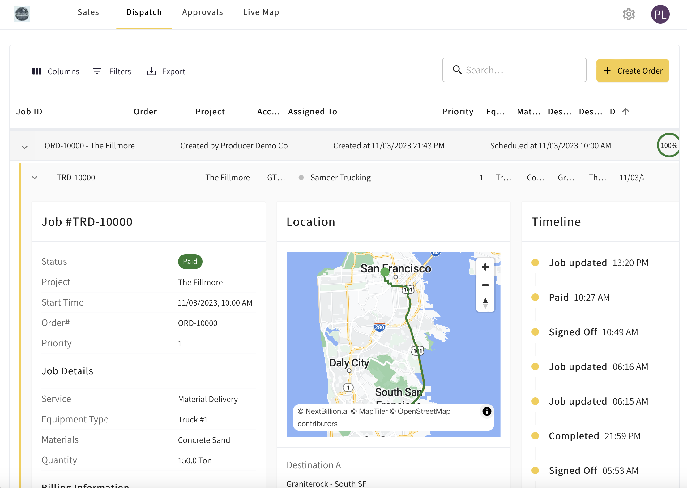Zoom in on the location map
The width and height of the screenshot is (687, 488).
coord(485,267)
